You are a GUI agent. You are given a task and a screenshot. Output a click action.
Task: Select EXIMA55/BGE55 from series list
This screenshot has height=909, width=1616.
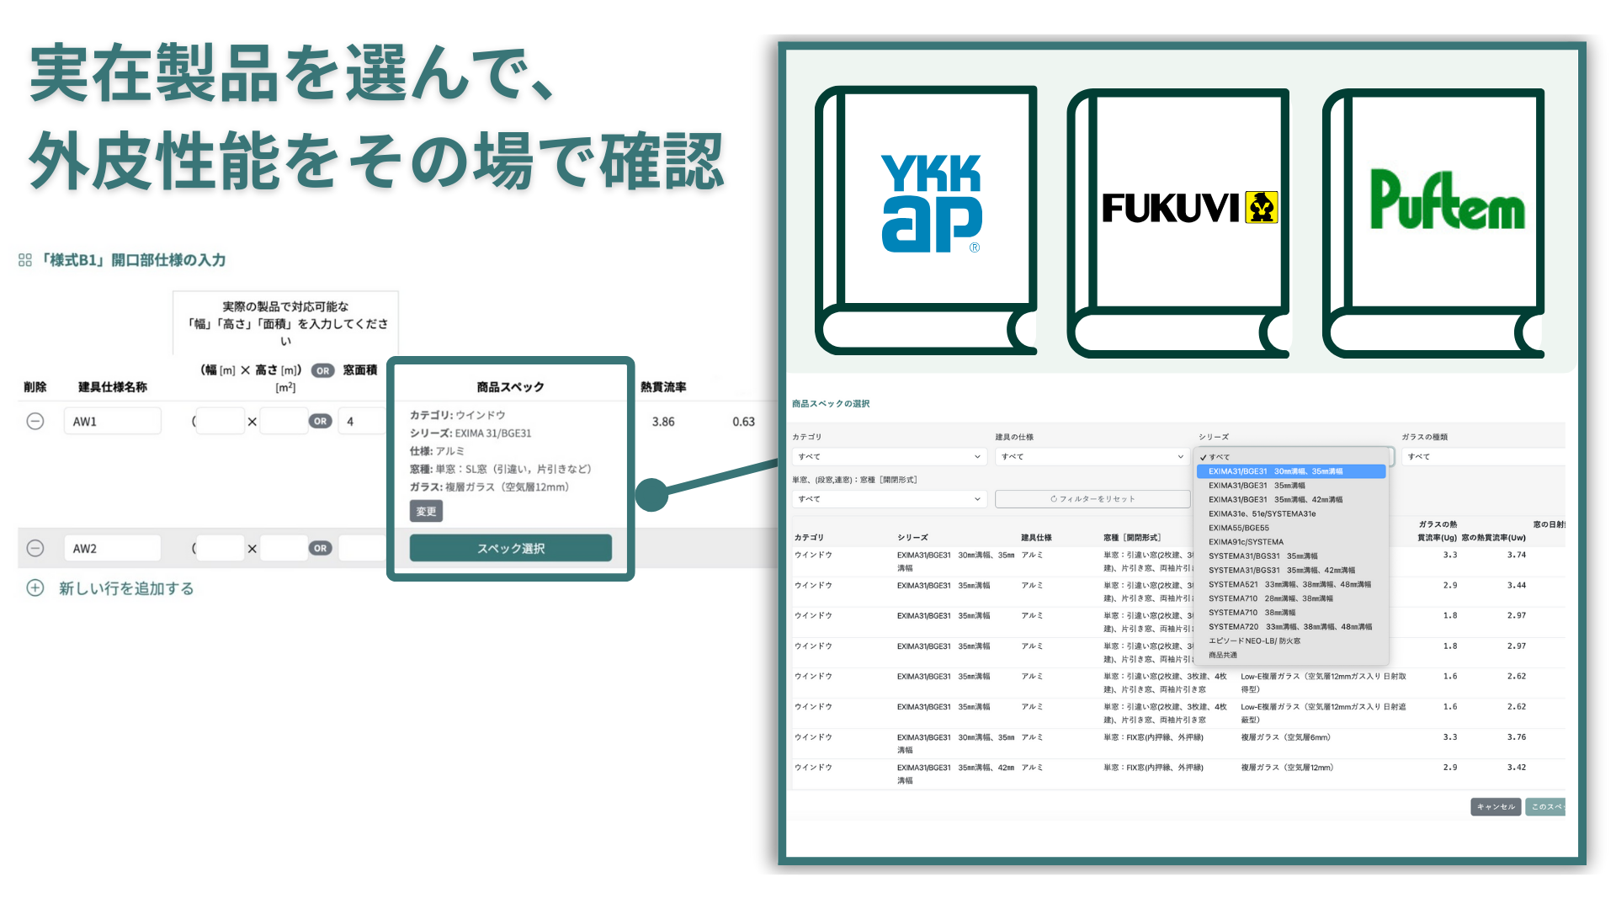(1239, 528)
